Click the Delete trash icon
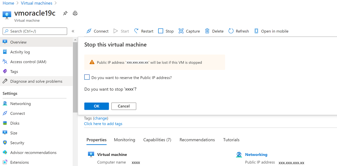The width and height of the screenshot is (337, 166). tap(207, 31)
